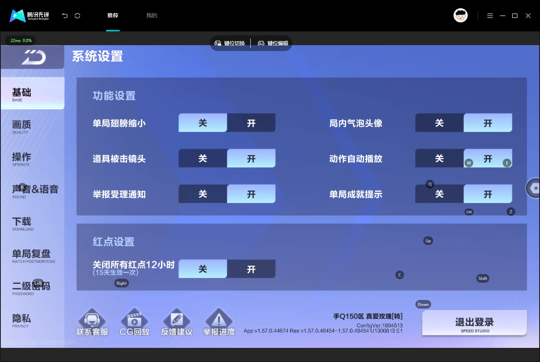Click the ConfigVer:1894513 text
Screen dimensions: 540x362
[x=380, y=325]
